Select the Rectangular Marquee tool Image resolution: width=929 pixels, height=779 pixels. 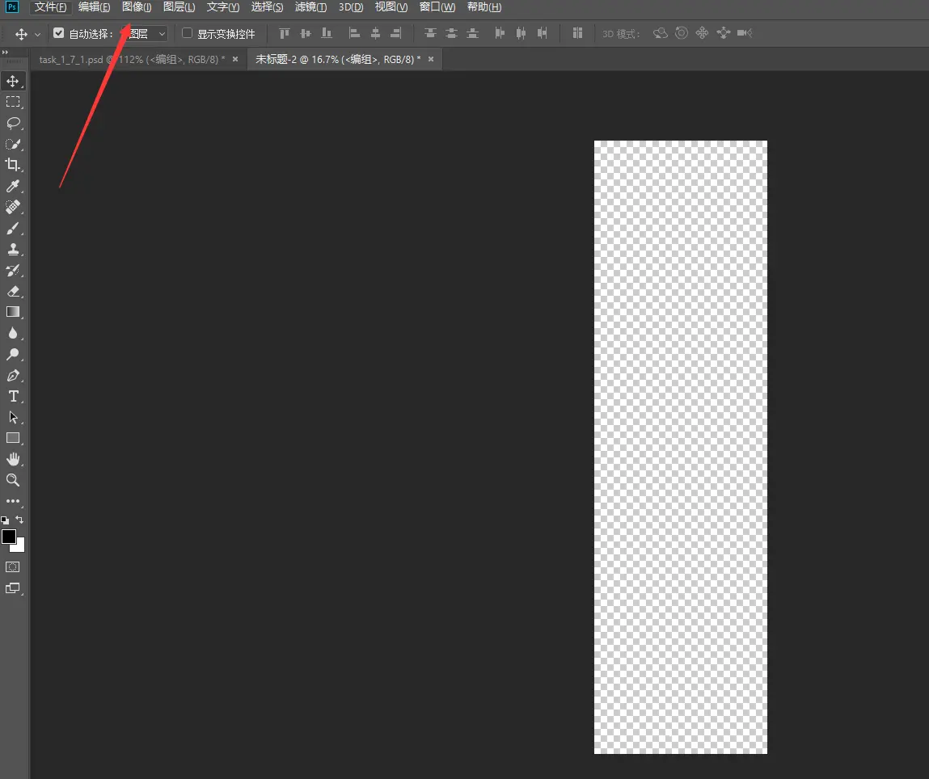13,102
